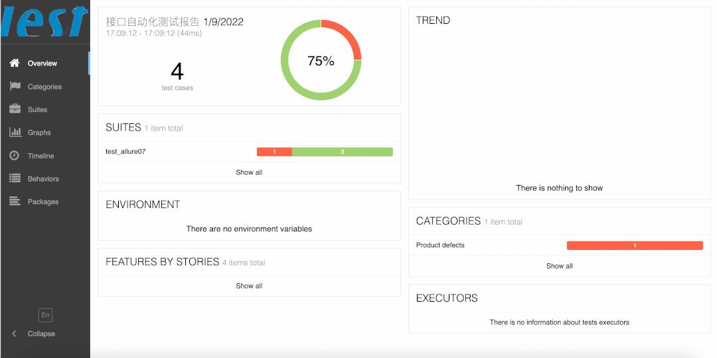Open Graphs via the bar chart icon
Viewport: 717px width, 358px height.
click(x=15, y=132)
